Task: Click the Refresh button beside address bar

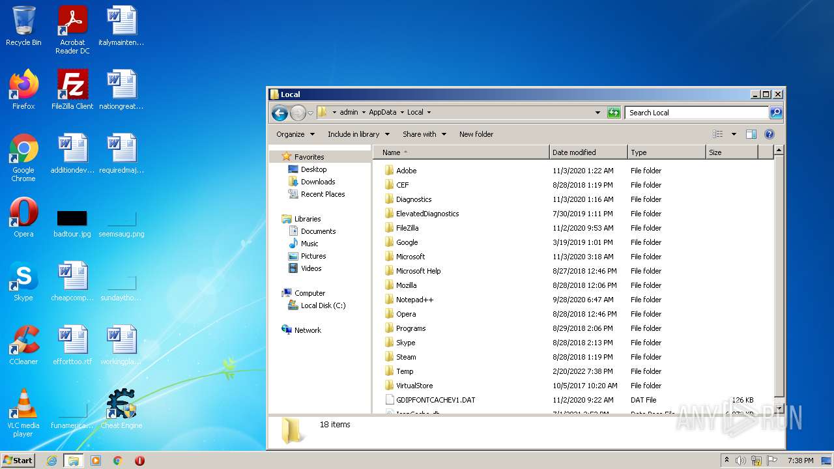Action: coord(614,113)
